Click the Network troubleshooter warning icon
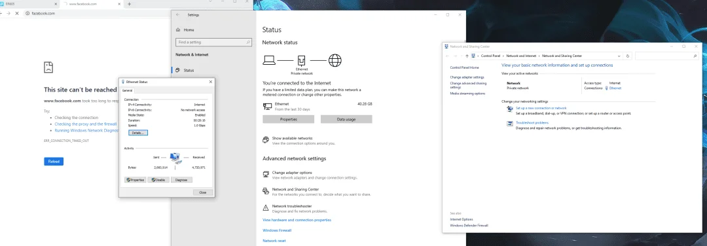707x246 pixels. (266, 207)
